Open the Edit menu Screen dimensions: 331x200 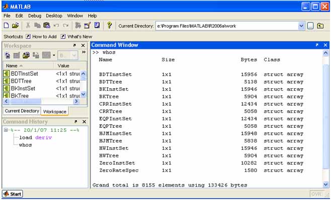point(19,16)
